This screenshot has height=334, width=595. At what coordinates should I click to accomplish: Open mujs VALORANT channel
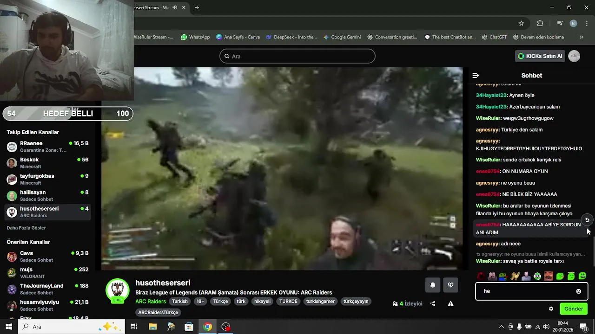47,273
